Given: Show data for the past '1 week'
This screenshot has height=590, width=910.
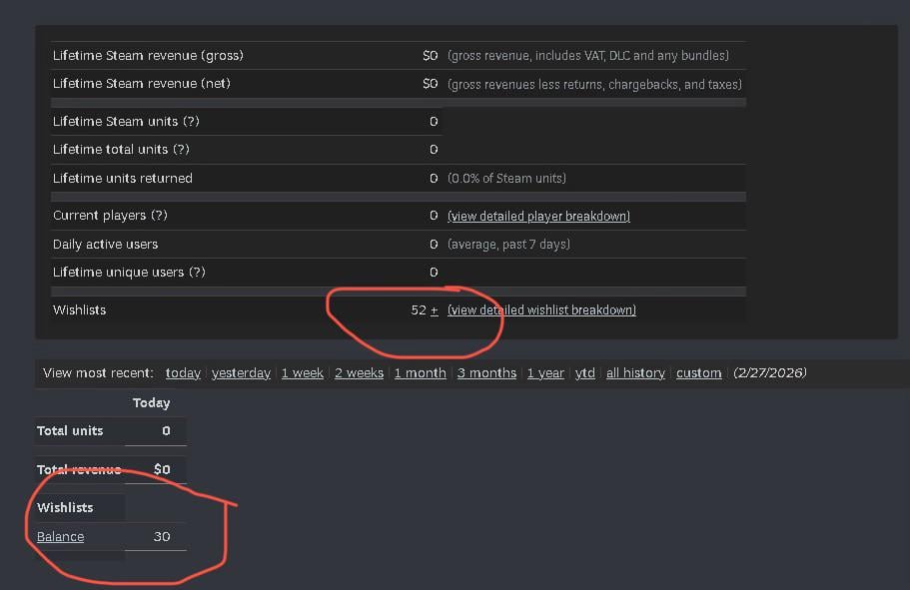Looking at the screenshot, I should (x=302, y=373).
